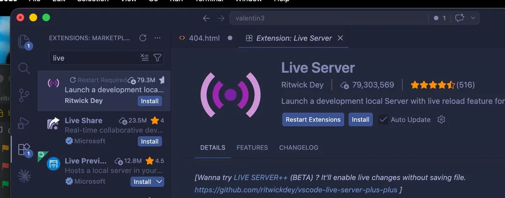Click the Live Share extension icon
This screenshot has height=198, width=505.
tap(53, 124)
